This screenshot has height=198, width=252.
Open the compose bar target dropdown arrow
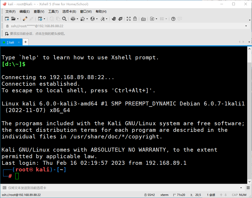click(241, 188)
